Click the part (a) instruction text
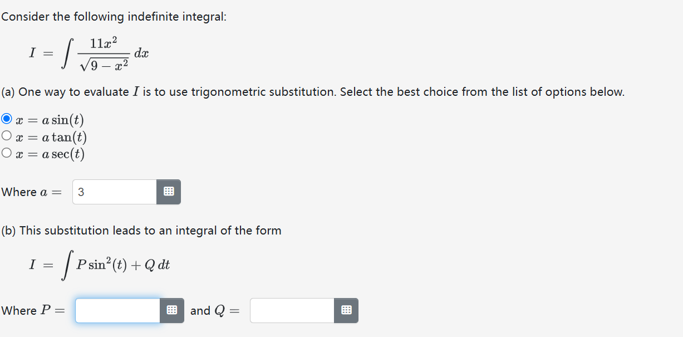Viewport: 683px width, 337px height. [312, 91]
